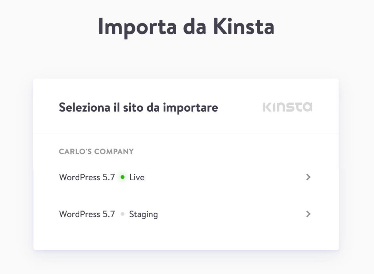Select the WordPress 5.7 Live site row
This screenshot has height=274, width=374.
186,177
